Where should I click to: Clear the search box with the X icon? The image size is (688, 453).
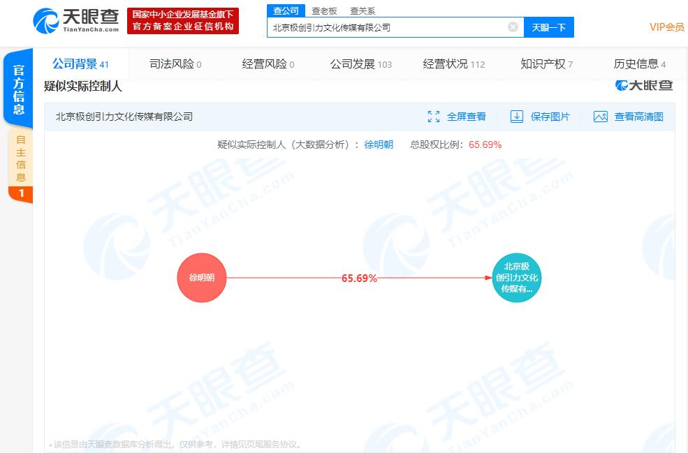[x=513, y=27]
